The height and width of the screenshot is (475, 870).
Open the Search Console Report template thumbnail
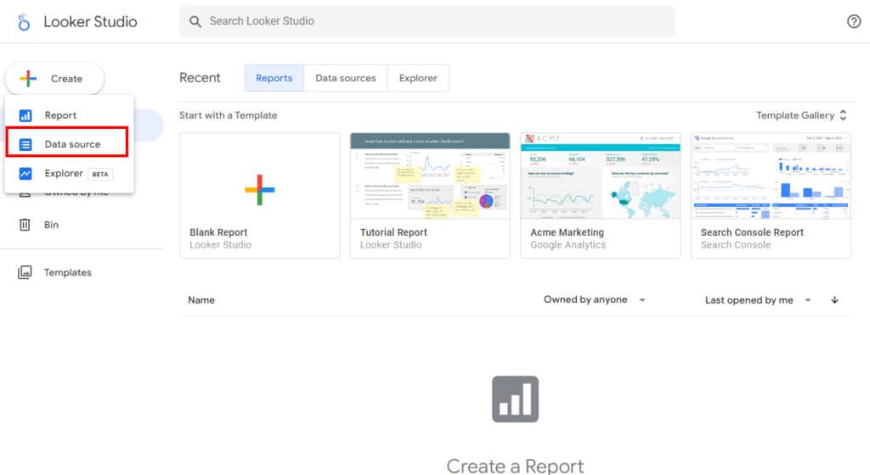[771, 176]
